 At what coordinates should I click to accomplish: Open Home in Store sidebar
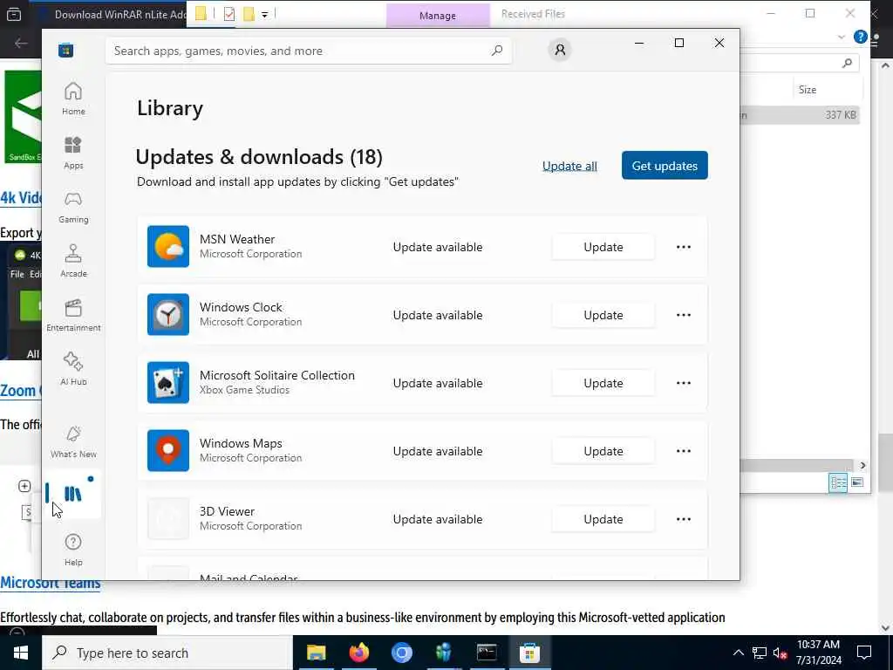coord(73,98)
